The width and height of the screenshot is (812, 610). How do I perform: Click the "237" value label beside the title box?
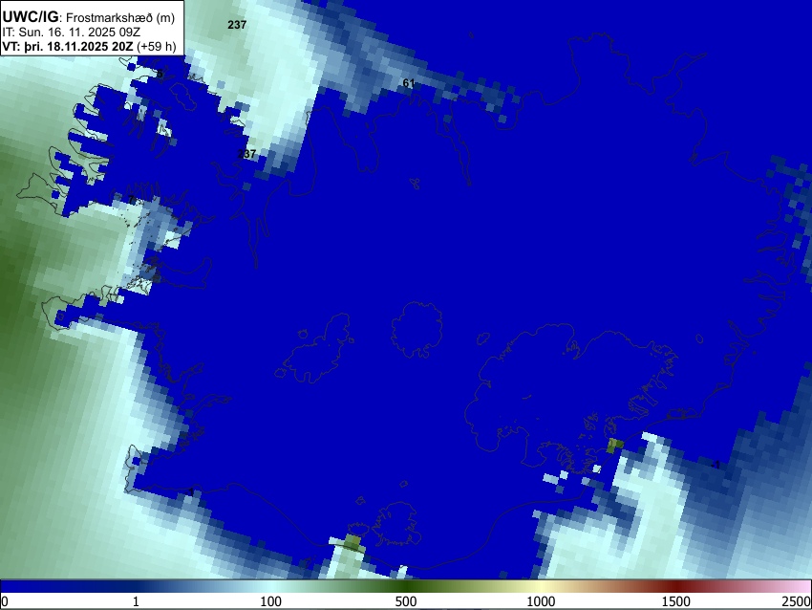click(237, 24)
